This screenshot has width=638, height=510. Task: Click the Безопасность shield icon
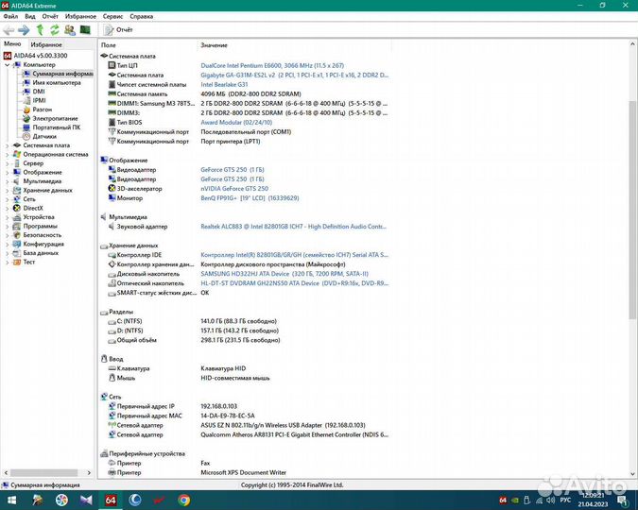click(17, 234)
